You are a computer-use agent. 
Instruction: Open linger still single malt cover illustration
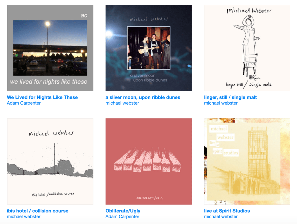tap(247, 48)
